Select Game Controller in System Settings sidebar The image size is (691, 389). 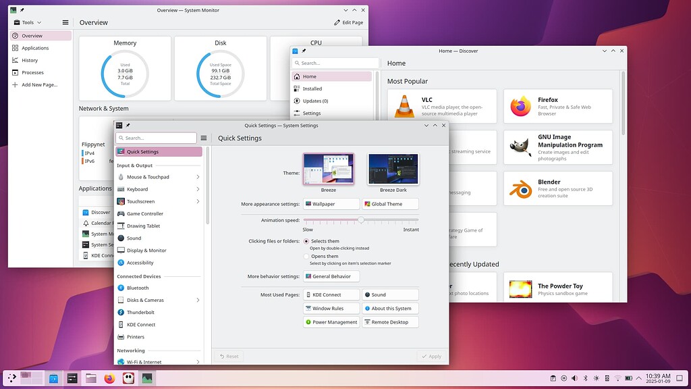(x=144, y=213)
